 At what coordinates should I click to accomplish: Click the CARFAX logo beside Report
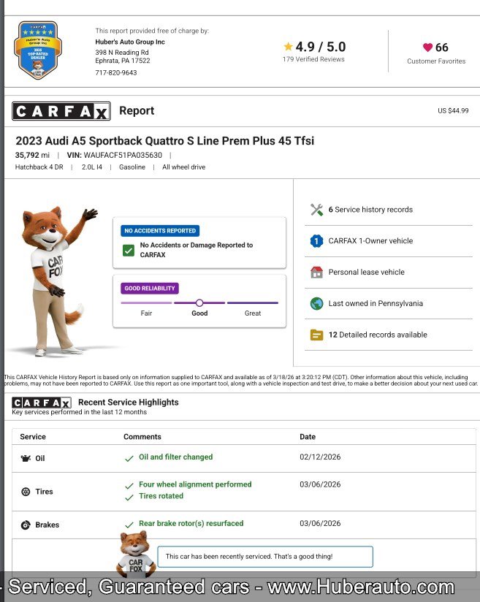coord(61,111)
